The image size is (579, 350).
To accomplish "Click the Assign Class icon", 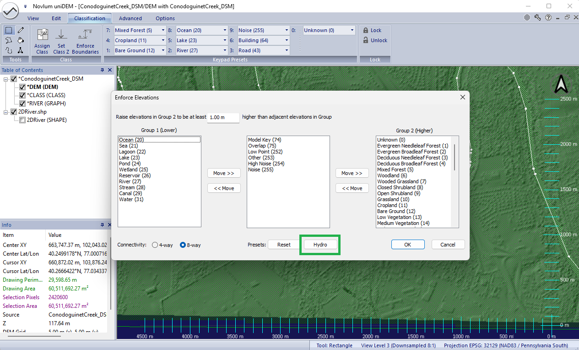I will point(42,35).
